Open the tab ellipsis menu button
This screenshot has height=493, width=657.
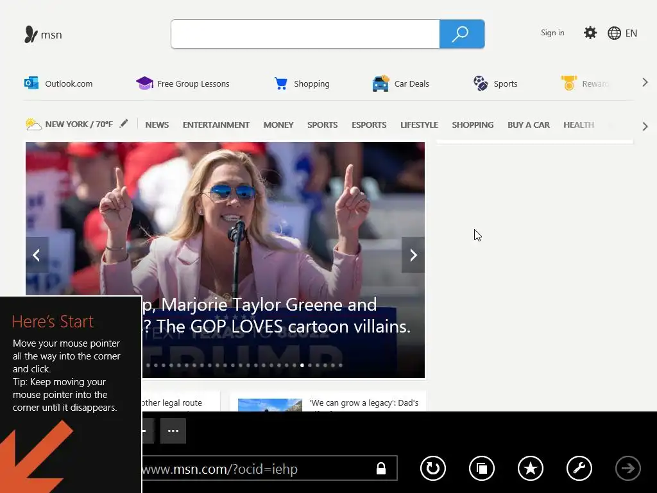click(x=173, y=431)
